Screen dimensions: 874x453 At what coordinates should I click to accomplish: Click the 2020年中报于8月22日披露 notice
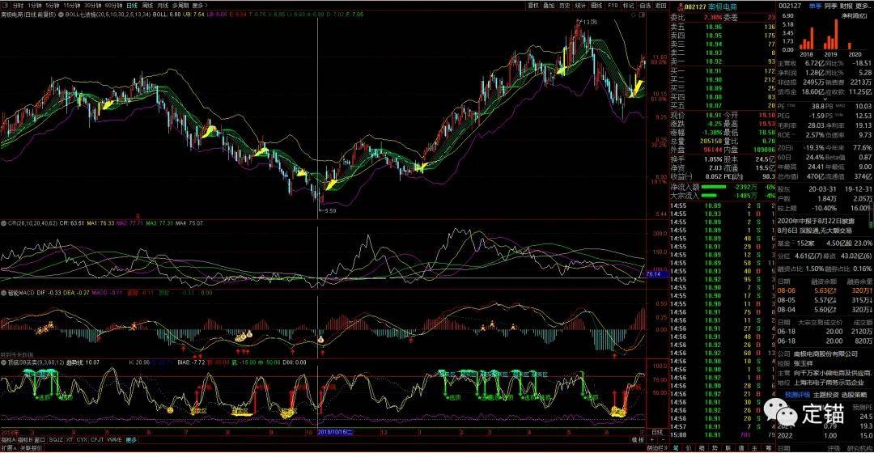pyautogui.click(x=816, y=221)
